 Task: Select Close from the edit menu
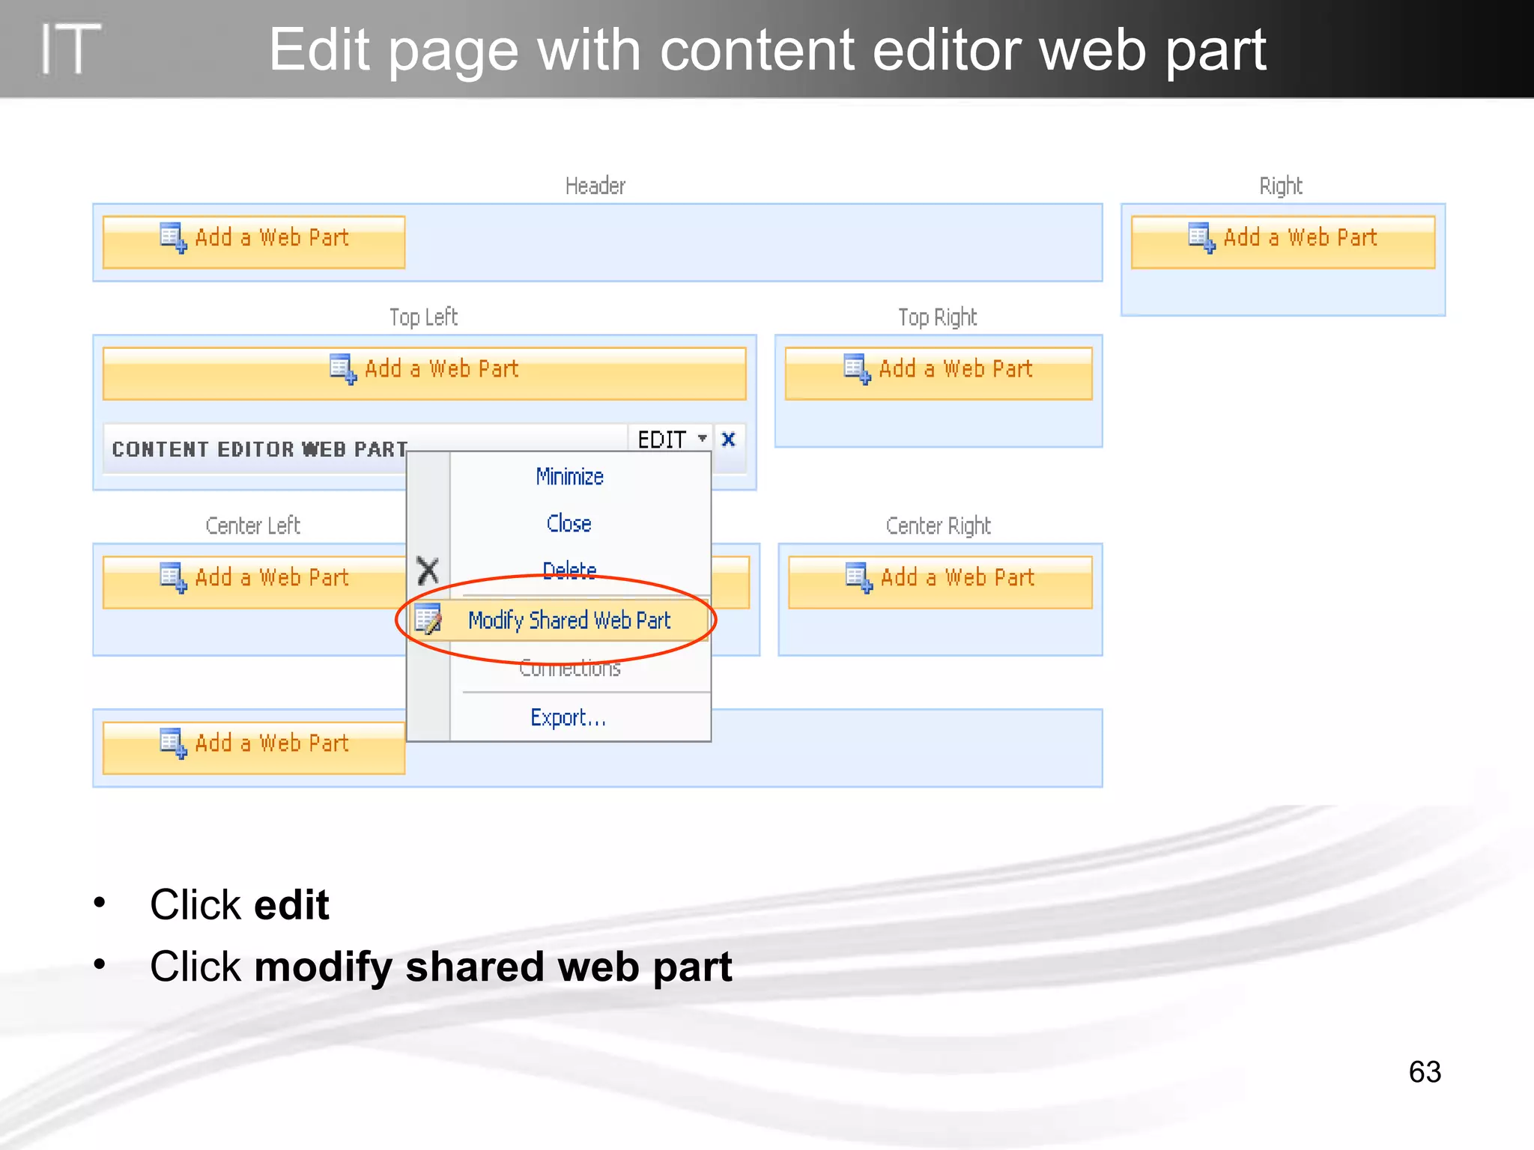click(x=569, y=523)
